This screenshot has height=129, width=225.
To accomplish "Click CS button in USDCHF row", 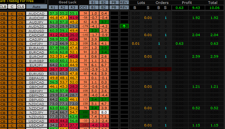I will click(x=21, y=125).
